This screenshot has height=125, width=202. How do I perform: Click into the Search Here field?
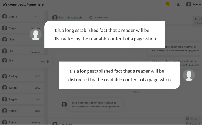(106, 18)
